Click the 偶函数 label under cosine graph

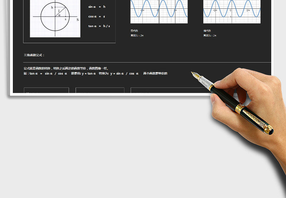(x=207, y=31)
